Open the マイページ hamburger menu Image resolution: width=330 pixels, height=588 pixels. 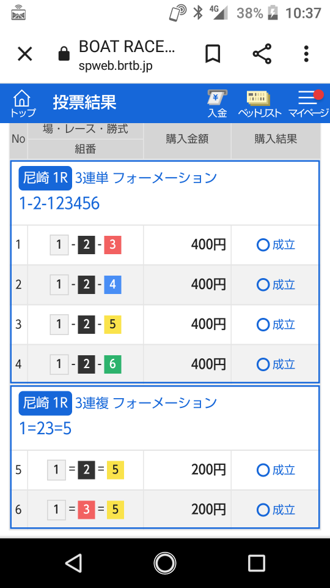pyautogui.click(x=308, y=104)
